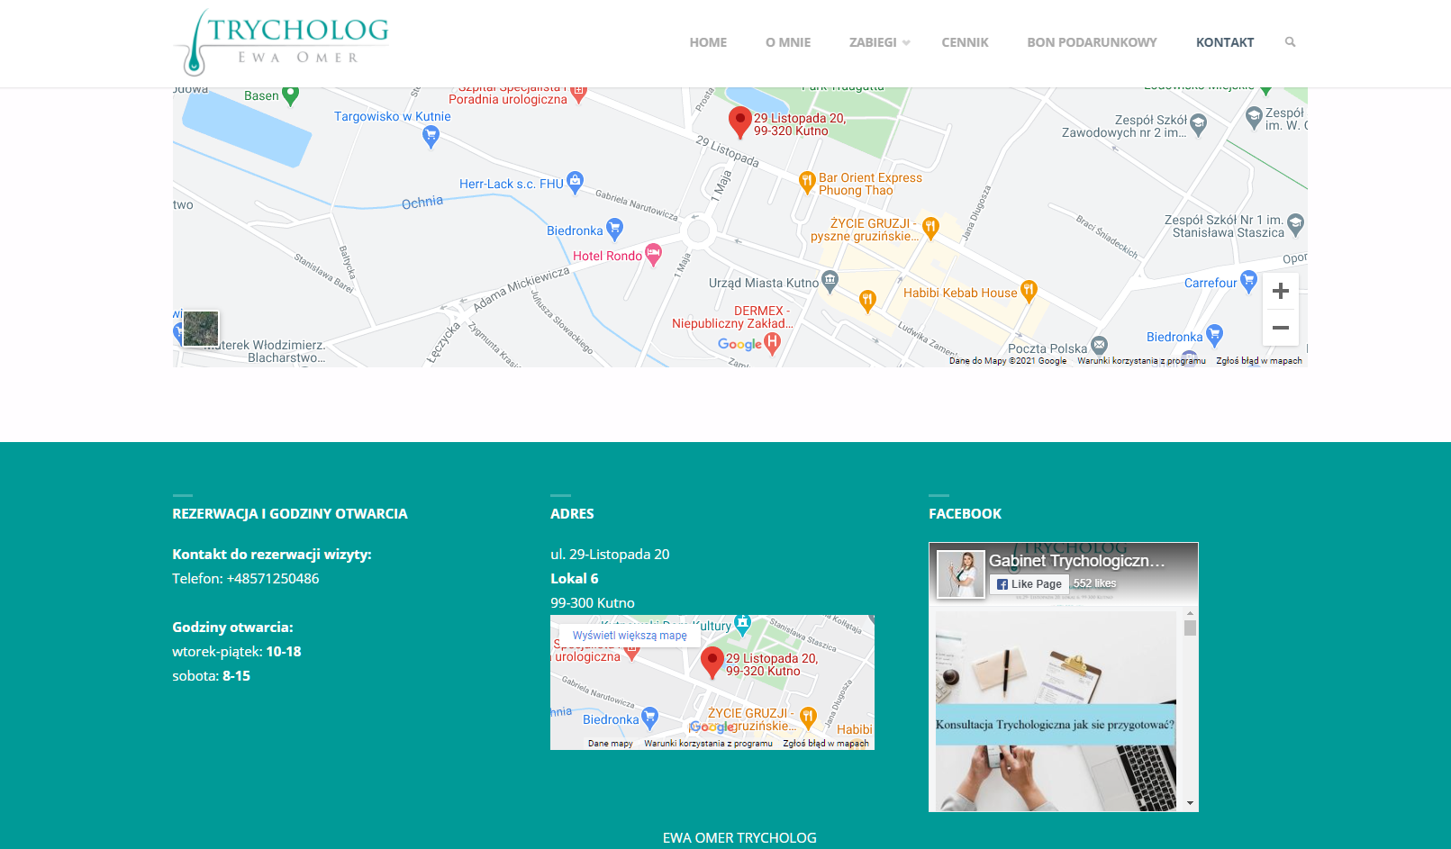Click Google logo on large map
Image resolution: width=1451 pixels, height=849 pixels.
click(739, 345)
